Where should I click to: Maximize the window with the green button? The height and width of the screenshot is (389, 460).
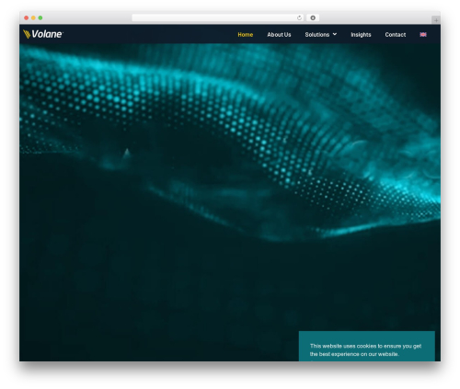40,18
